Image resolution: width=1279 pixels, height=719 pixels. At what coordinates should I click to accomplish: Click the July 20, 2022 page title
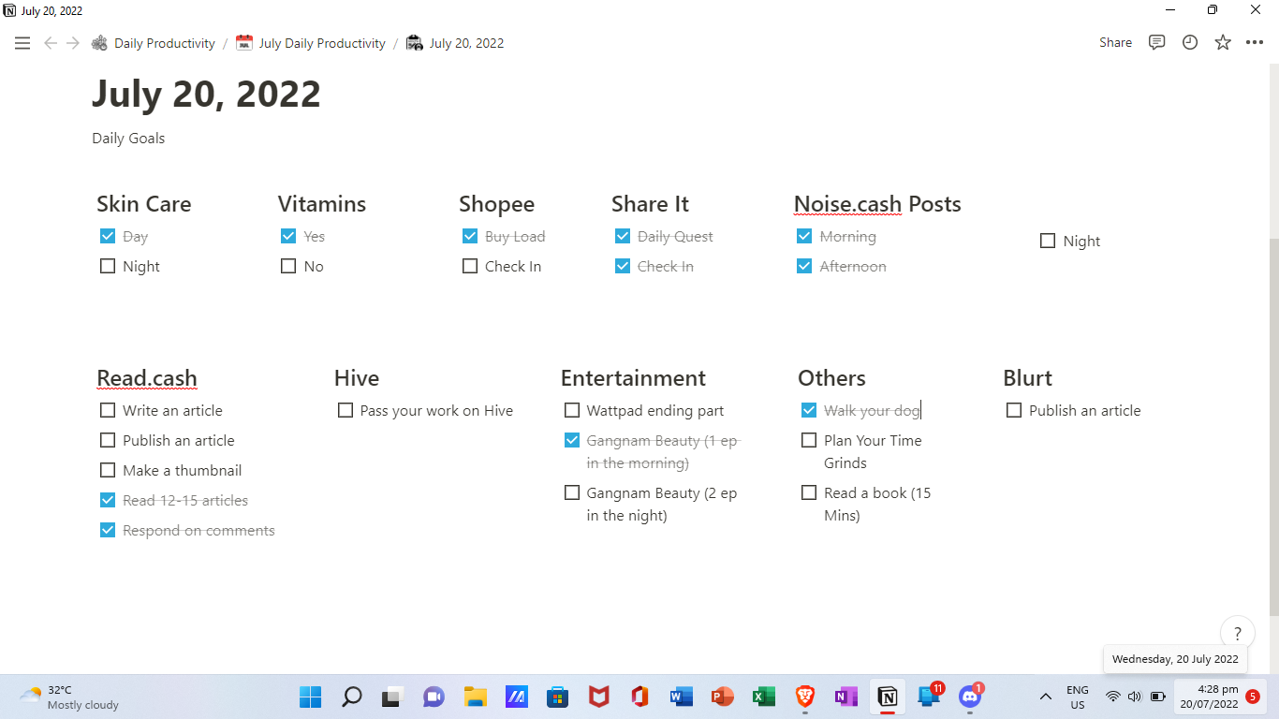(206, 94)
